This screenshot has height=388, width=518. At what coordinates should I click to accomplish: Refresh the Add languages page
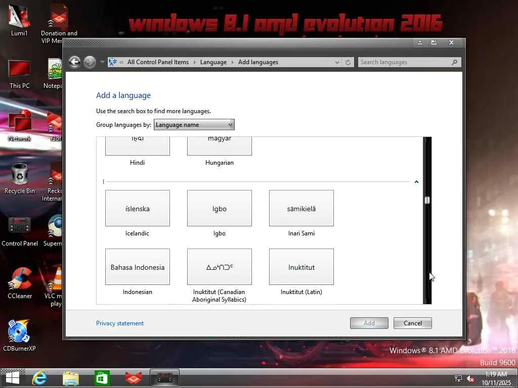pyautogui.click(x=348, y=62)
